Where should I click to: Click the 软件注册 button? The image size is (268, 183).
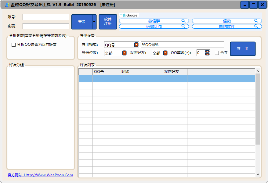107,22
